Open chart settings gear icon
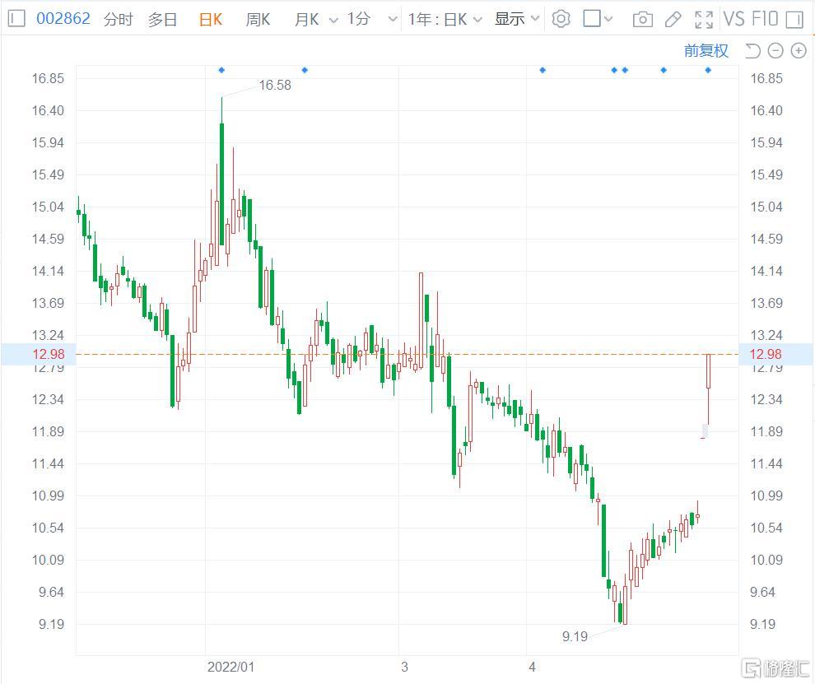Screen dimensions: 815x684 pyautogui.click(x=561, y=19)
